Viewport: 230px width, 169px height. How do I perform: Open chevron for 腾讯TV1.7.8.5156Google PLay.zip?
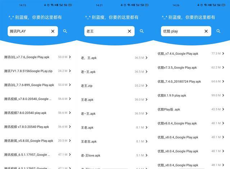70,71
